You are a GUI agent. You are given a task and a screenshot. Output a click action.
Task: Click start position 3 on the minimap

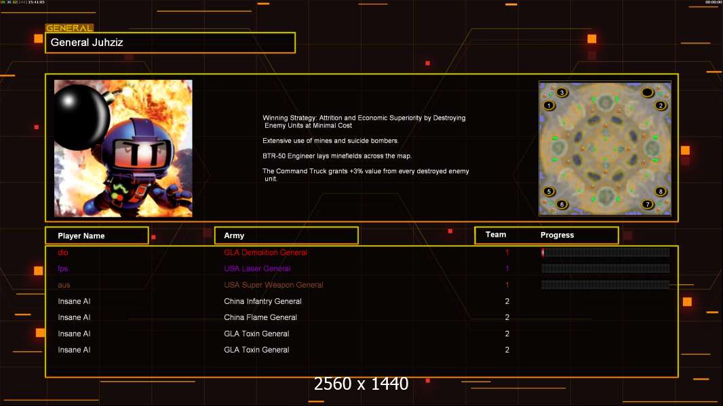click(562, 93)
